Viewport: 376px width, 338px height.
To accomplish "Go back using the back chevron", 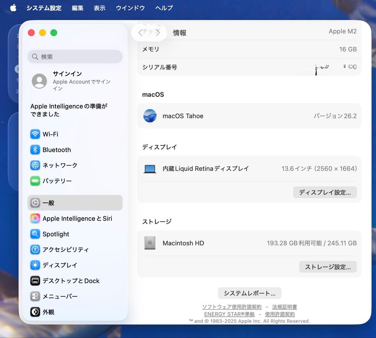I will [141, 32].
